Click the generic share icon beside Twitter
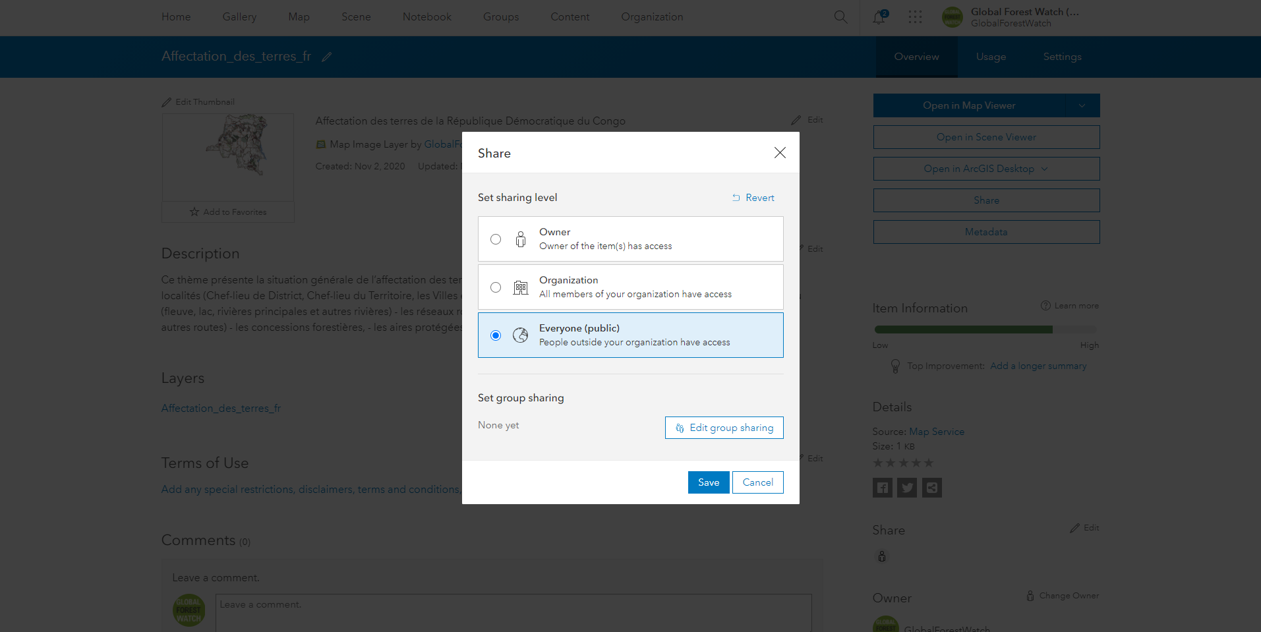This screenshot has width=1261, height=632. point(931,488)
